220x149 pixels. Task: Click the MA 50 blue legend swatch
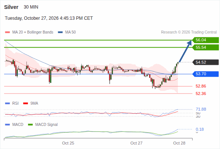pos(60,32)
